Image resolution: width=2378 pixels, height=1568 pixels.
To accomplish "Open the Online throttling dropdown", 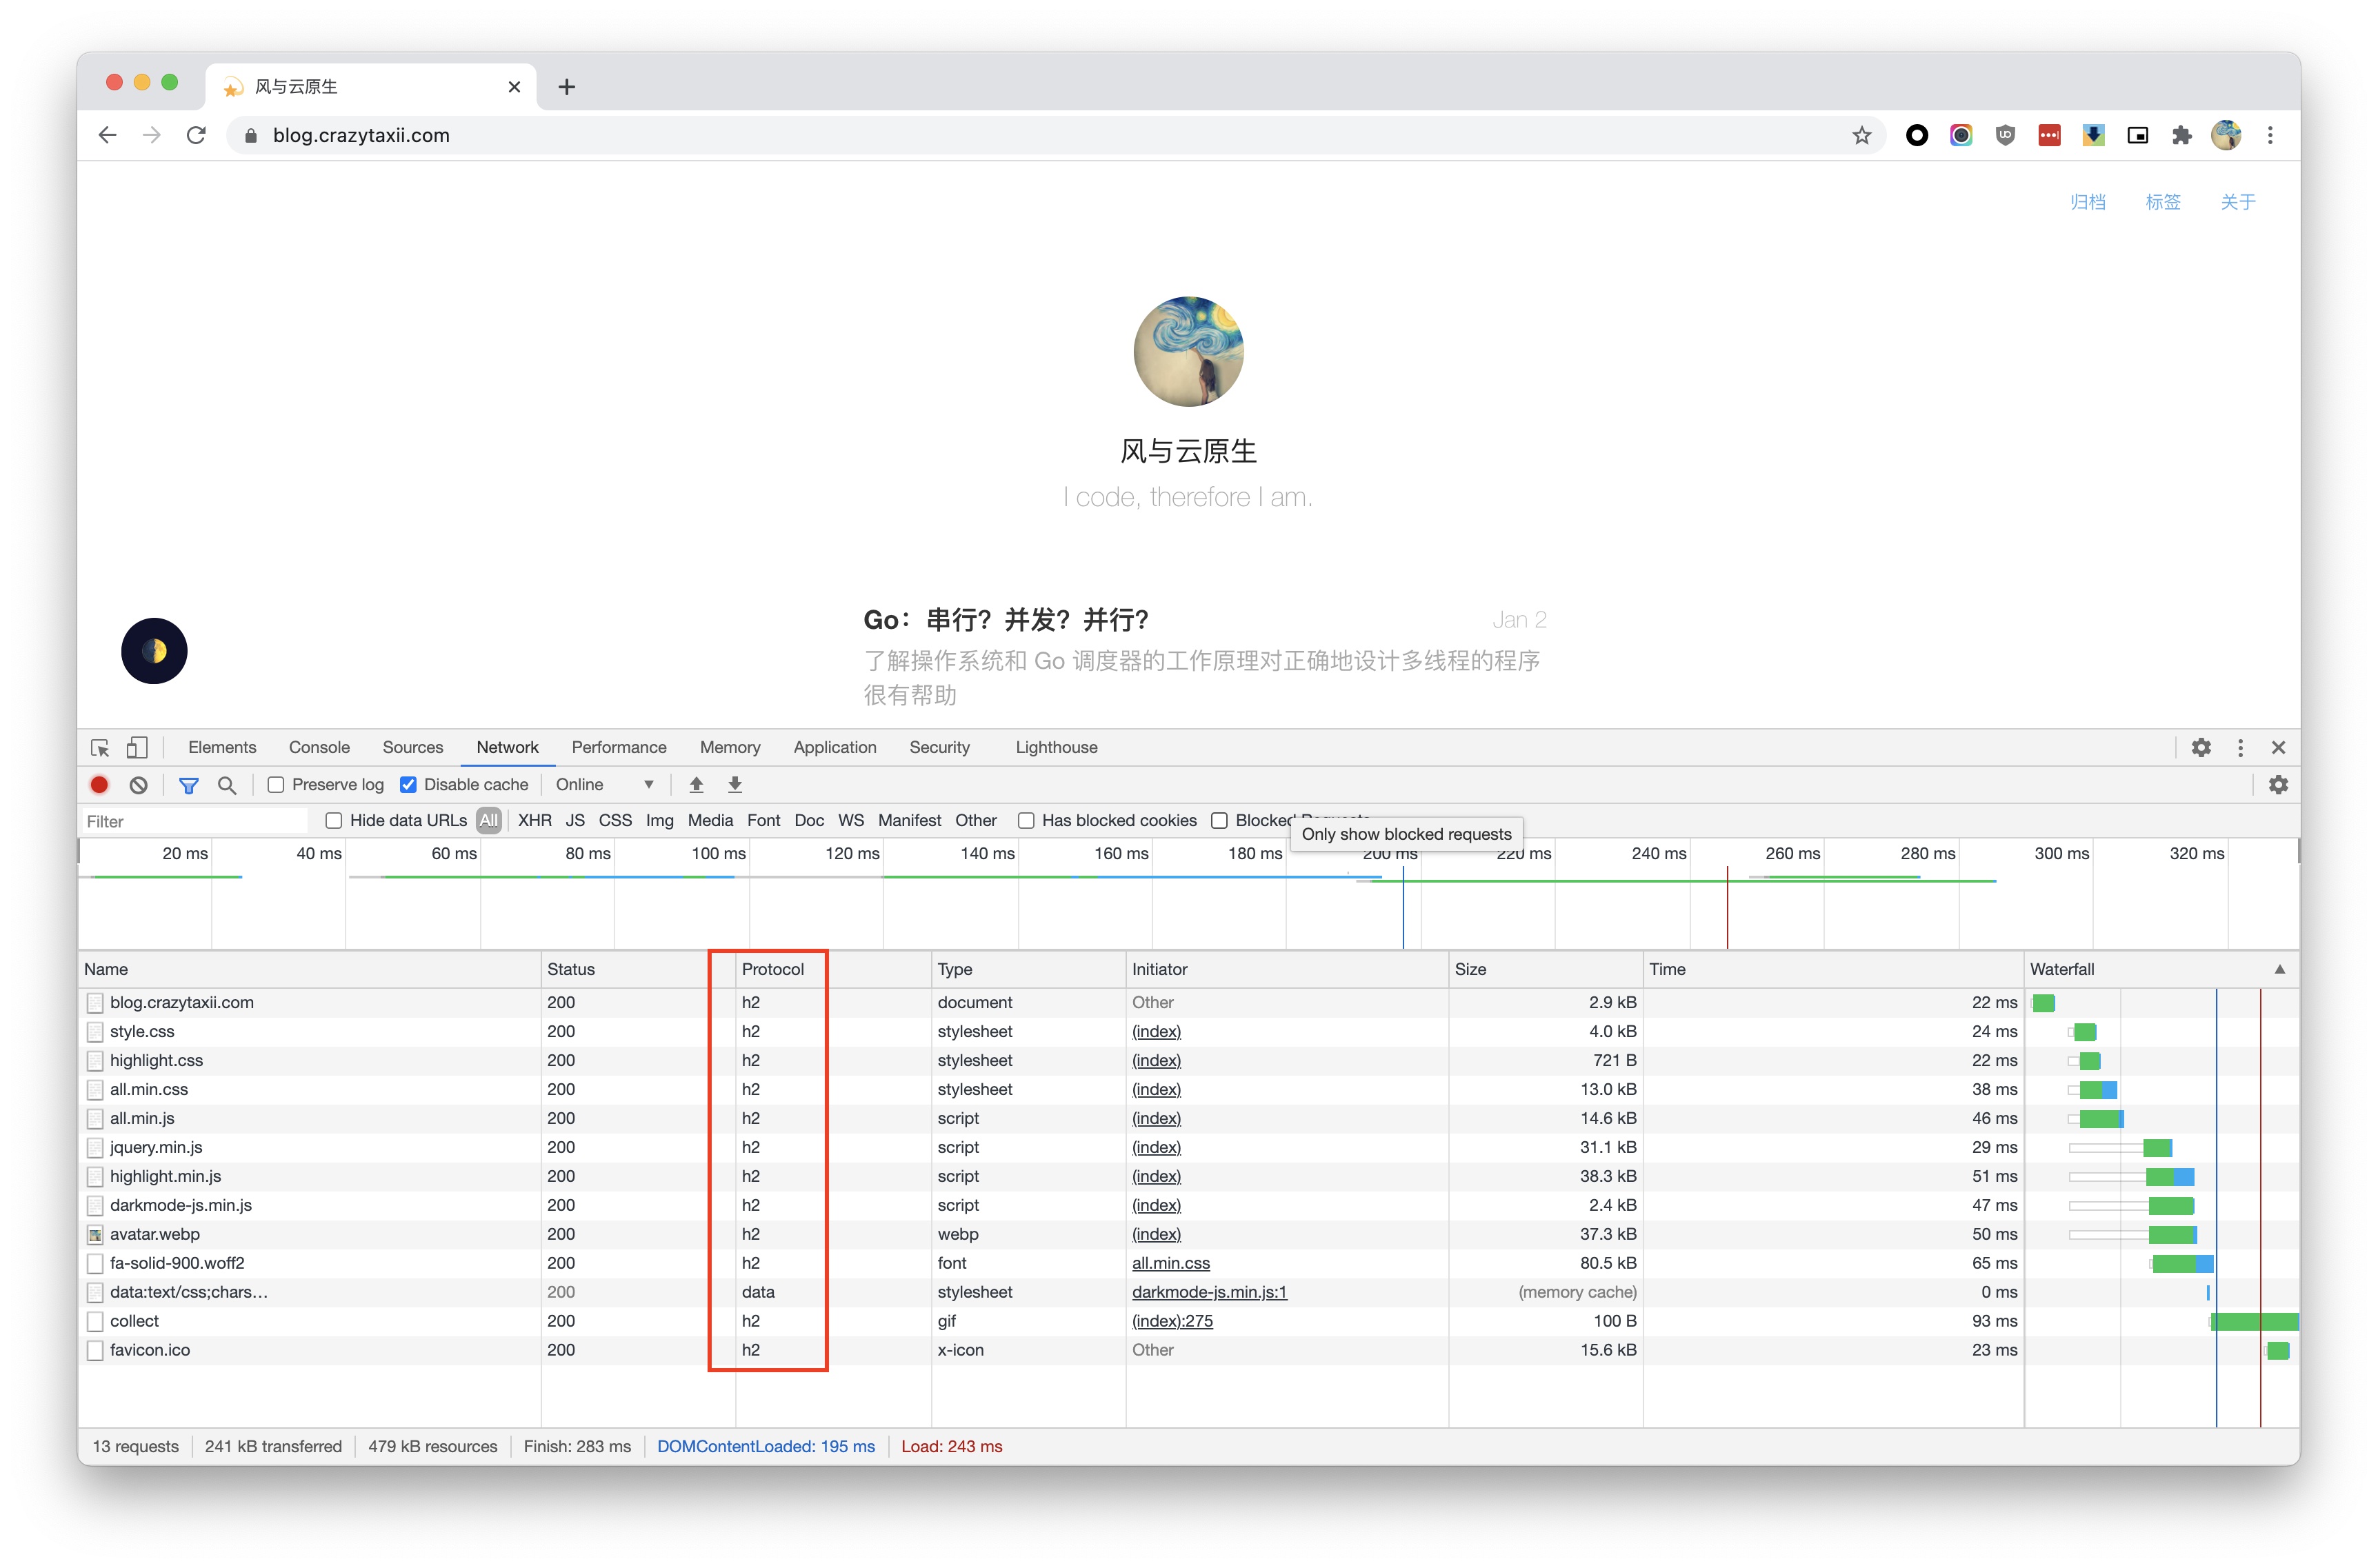I will 605,785.
